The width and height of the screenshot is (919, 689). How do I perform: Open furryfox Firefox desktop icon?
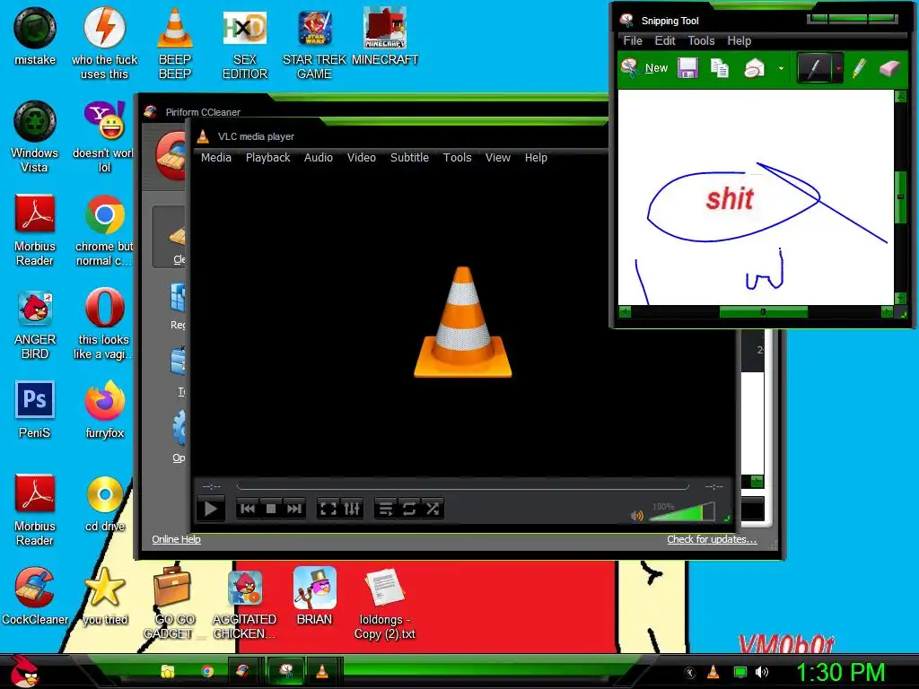pyautogui.click(x=104, y=409)
